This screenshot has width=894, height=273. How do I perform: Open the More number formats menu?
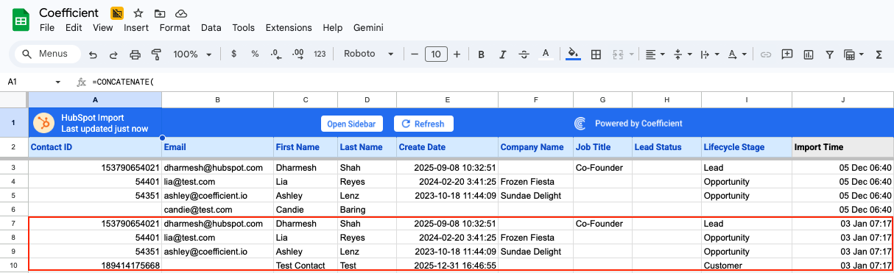point(320,54)
